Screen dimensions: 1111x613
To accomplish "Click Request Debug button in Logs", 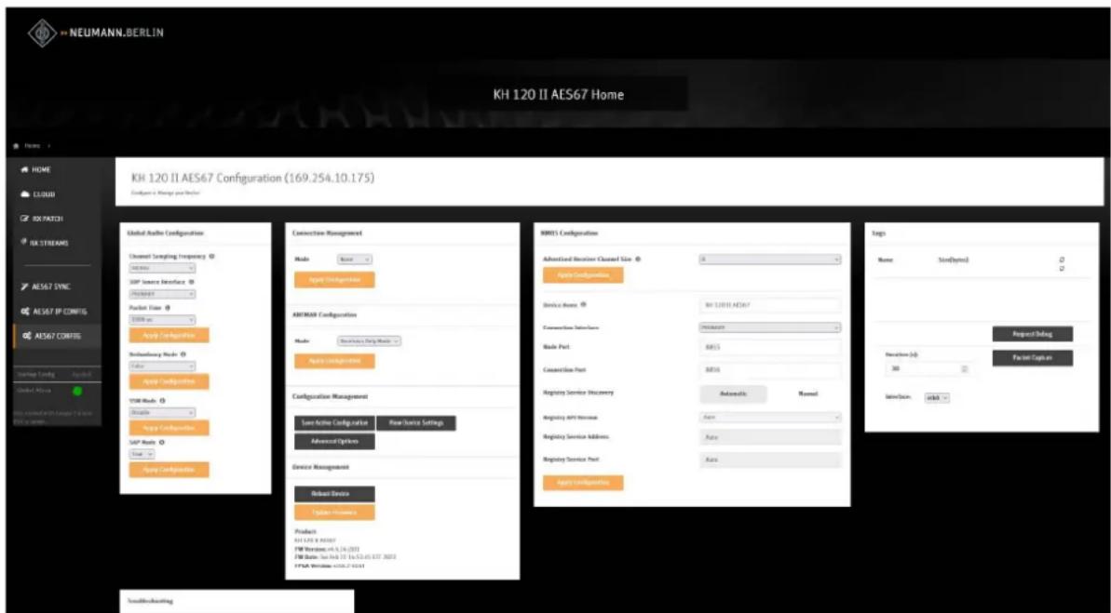I will point(1033,333).
